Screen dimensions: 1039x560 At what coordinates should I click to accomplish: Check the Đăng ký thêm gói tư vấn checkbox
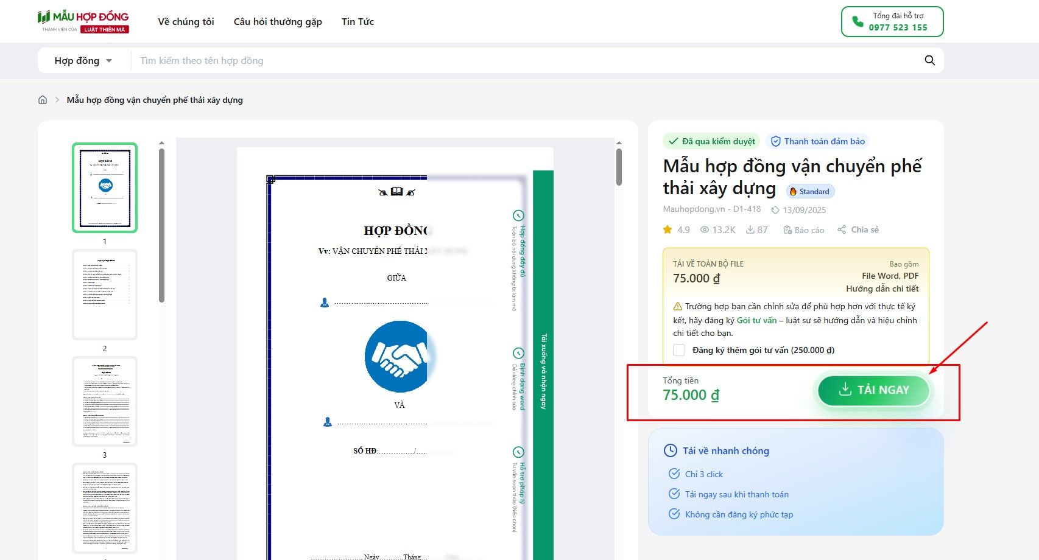point(678,350)
